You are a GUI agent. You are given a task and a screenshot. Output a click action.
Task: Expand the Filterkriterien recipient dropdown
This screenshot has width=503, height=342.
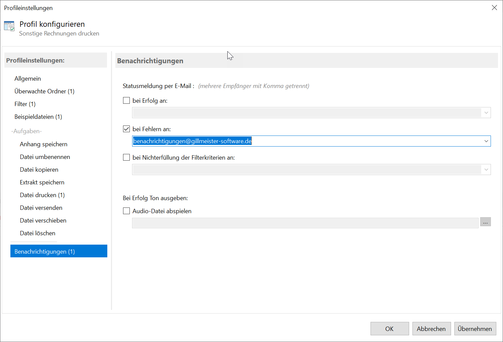486,170
